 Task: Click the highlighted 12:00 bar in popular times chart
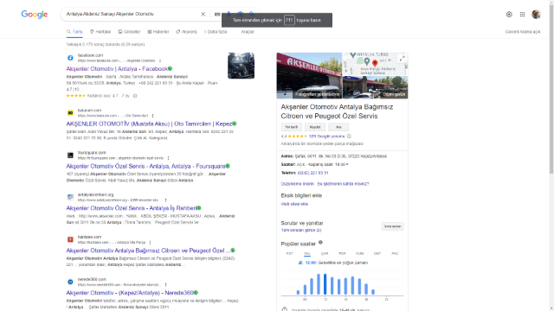click(x=325, y=284)
